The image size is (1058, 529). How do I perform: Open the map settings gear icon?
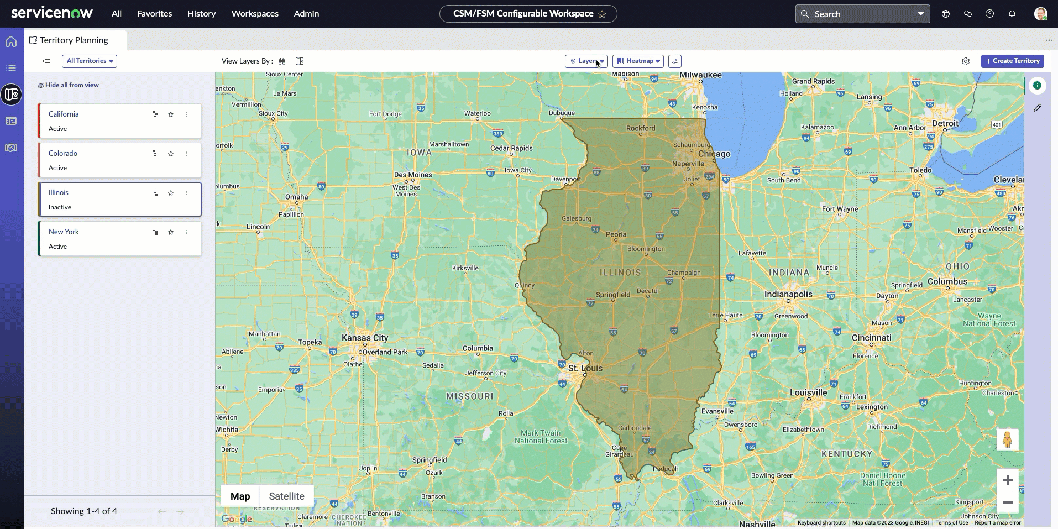(x=966, y=61)
